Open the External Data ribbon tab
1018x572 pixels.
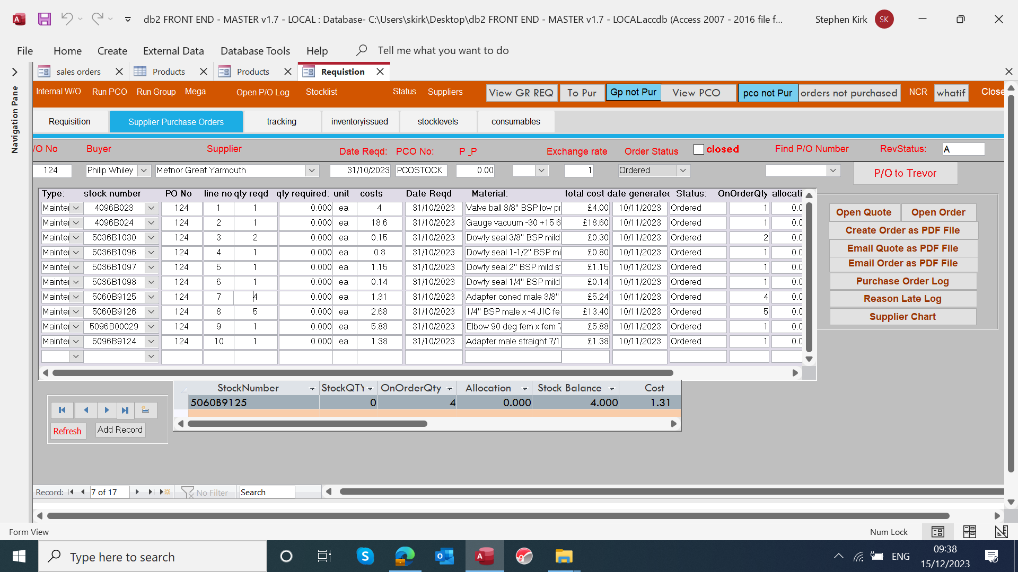pos(173,51)
